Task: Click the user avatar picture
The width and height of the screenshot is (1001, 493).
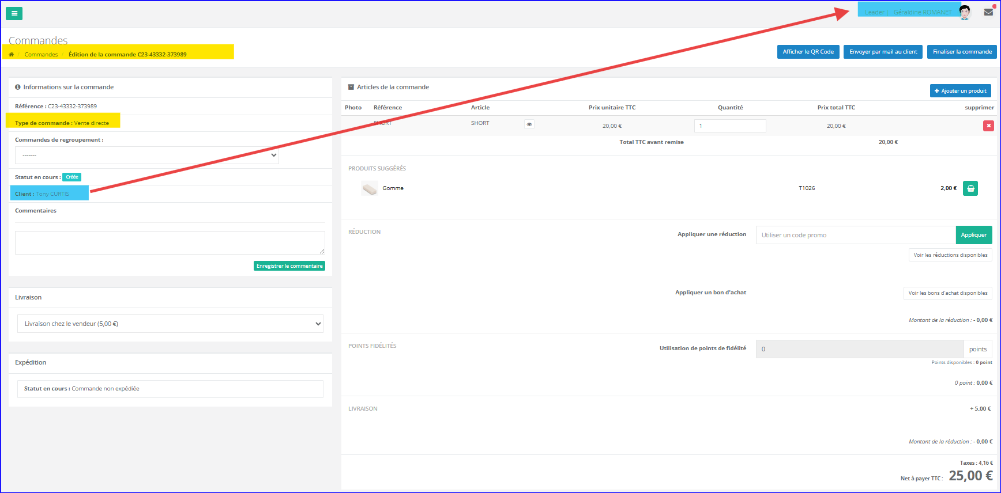Action: pos(965,12)
